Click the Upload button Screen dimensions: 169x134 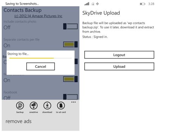click(x=119, y=66)
